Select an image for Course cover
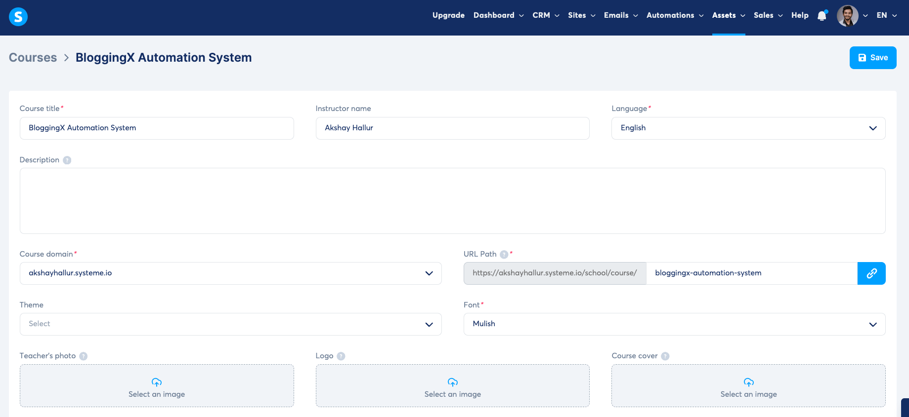Image resolution: width=909 pixels, height=417 pixels. pyautogui.click(x=748, y=386)
